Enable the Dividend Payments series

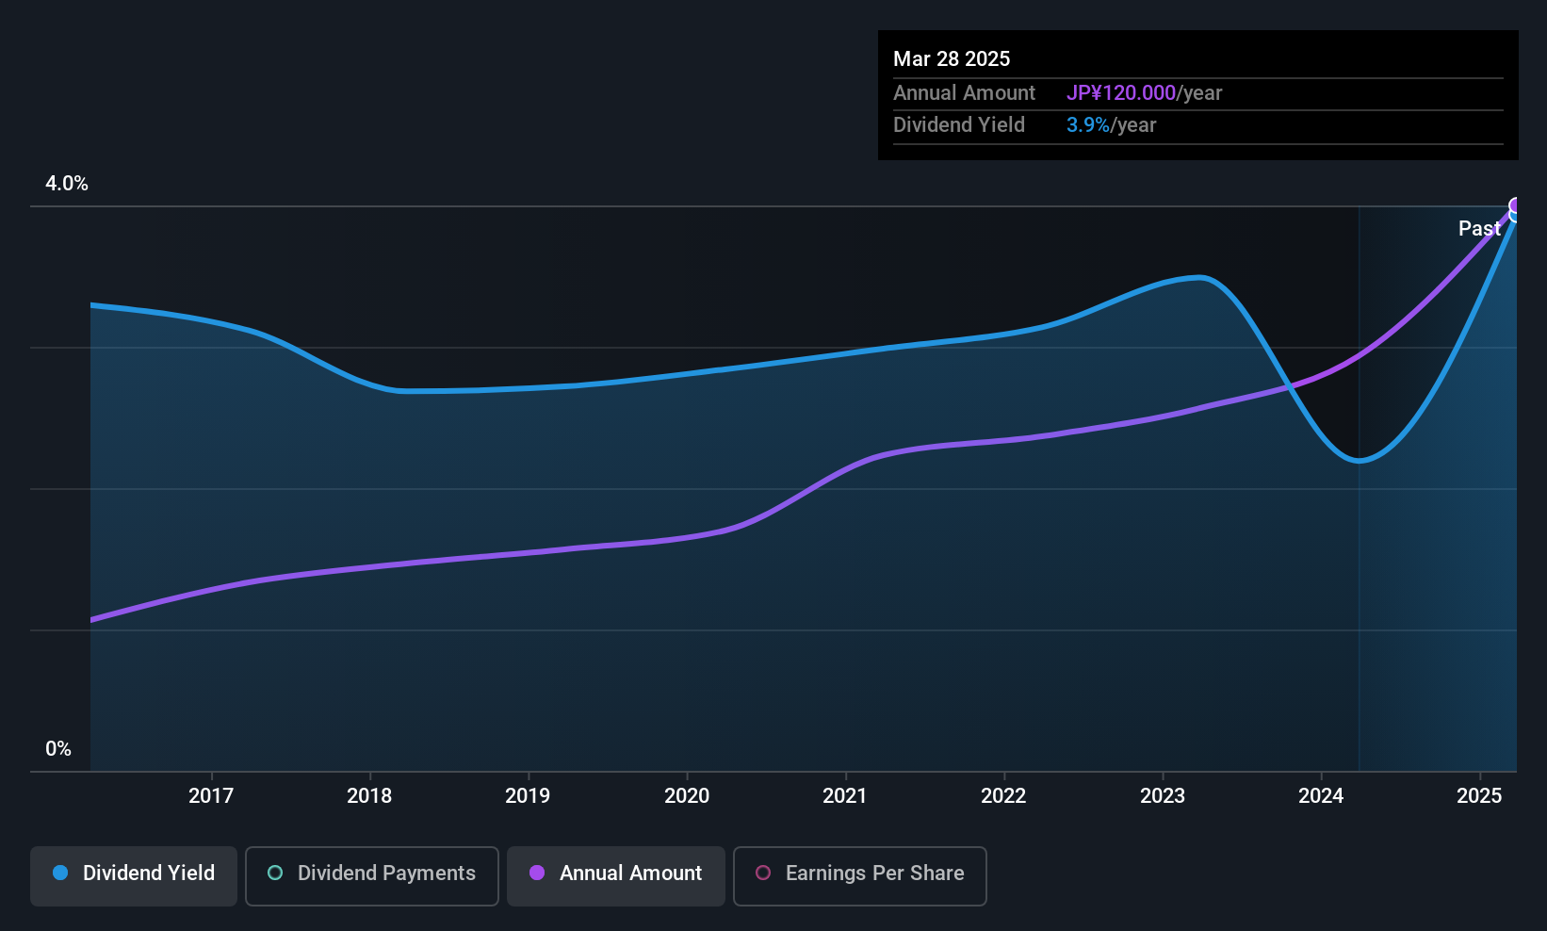(x=371, y=875)
